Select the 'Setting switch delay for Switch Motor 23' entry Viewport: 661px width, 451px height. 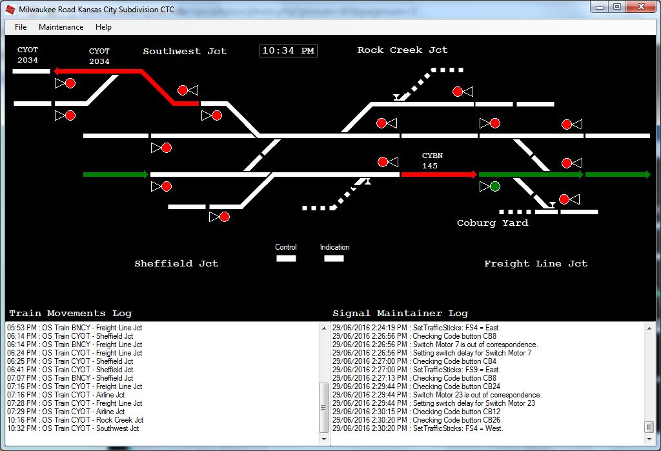pyautogui.click(x=434, y=403)
